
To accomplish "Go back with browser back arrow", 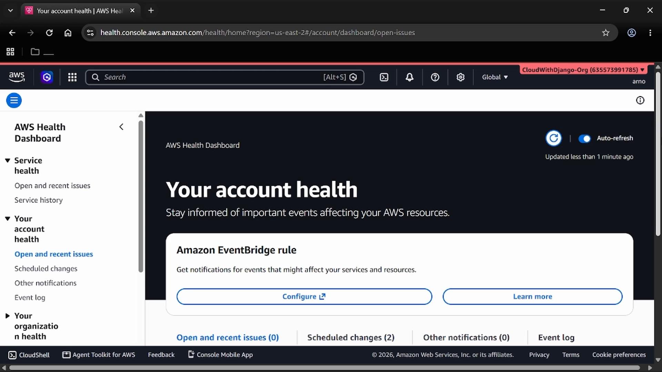I will pos(12,33).
